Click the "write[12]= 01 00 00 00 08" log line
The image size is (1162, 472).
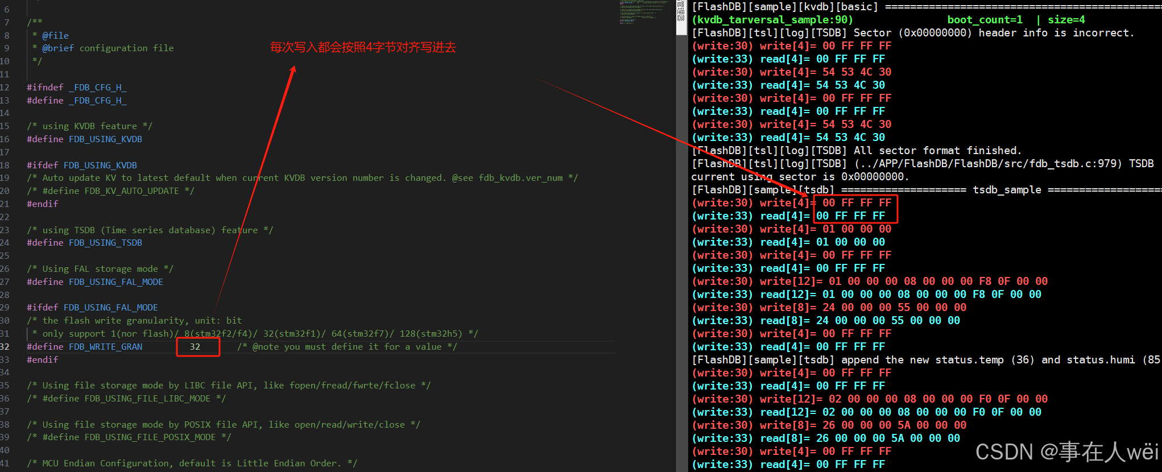pyautogui.click(x=870, y=281)
